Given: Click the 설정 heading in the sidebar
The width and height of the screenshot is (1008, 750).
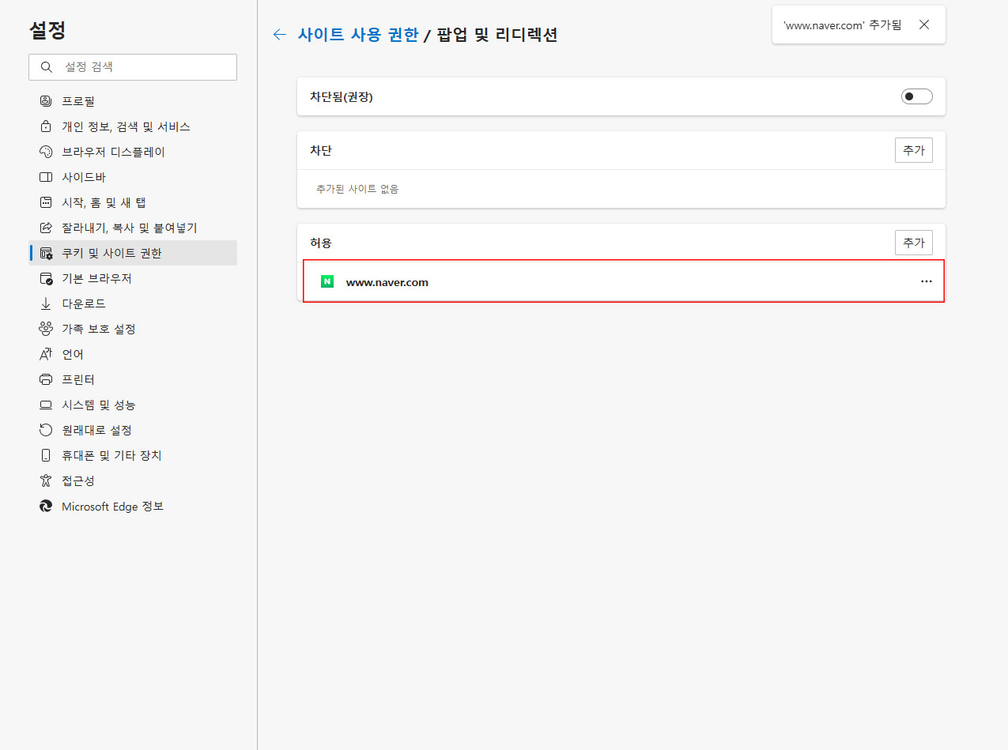Looking at the screenshot, I should pyautogui.click(x=47, y=31).
